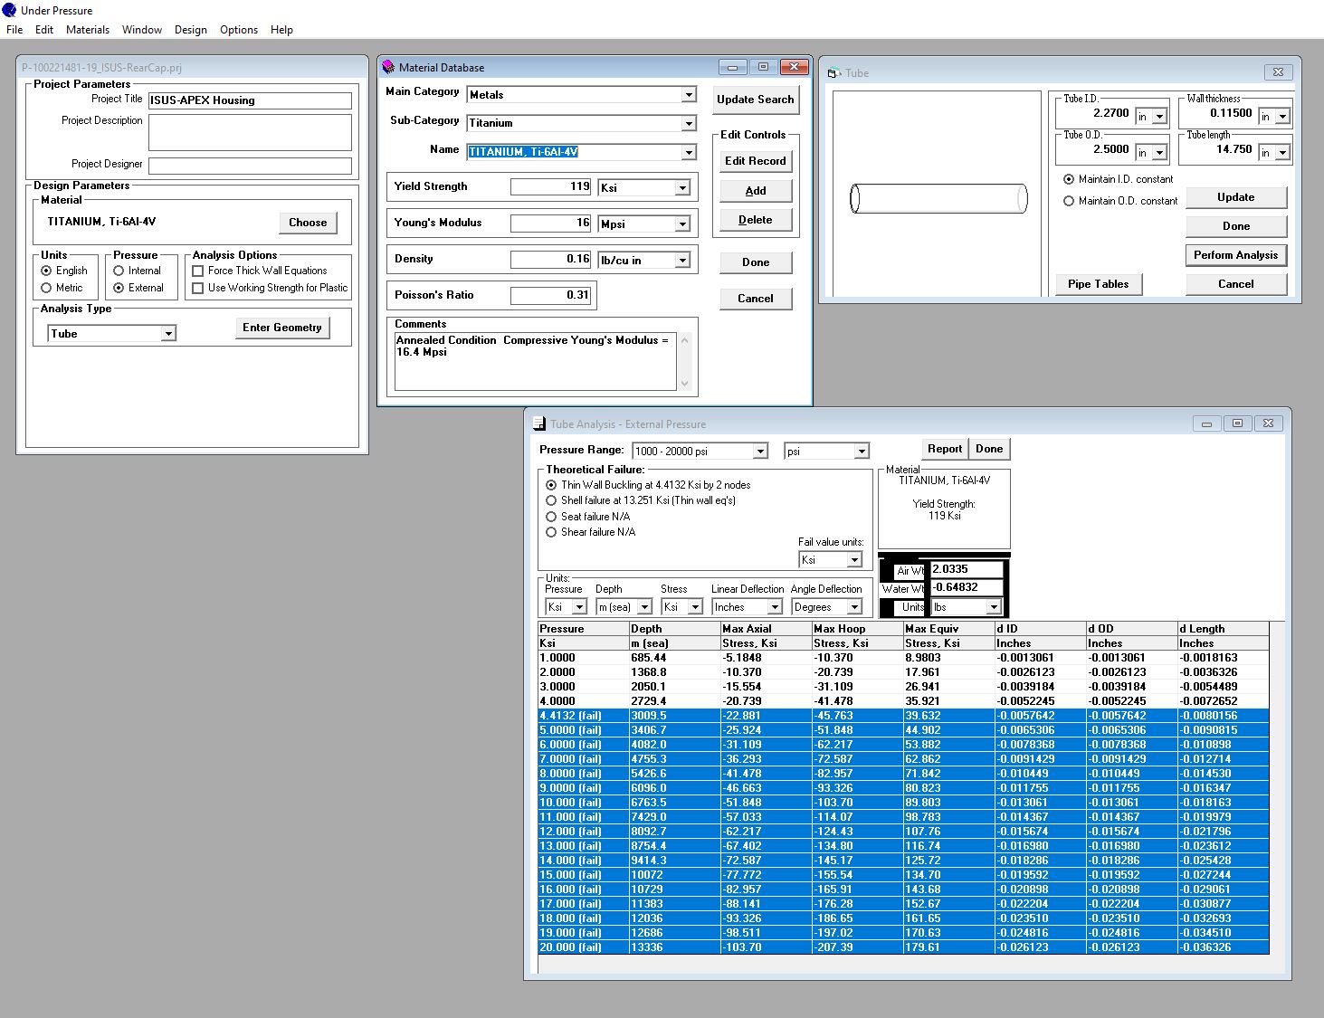Open Pressure Range dropdown

coord(760,451)
